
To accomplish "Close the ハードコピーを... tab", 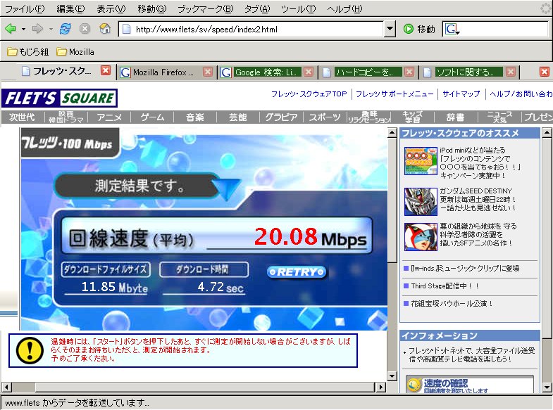I will pyautogui.click(x=409, y=72).
